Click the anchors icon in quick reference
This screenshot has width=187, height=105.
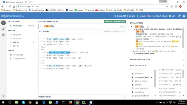(x=132, y=85)
